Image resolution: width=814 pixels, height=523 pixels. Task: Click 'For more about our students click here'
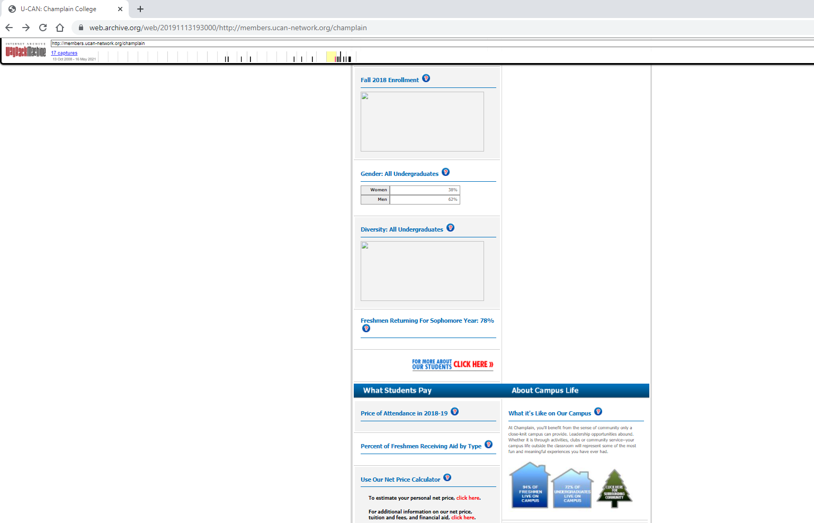[452, 365]
